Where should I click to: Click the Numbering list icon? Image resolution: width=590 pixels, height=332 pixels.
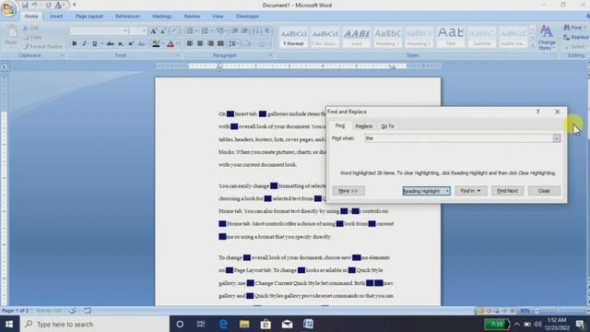[x=205, y=30]
